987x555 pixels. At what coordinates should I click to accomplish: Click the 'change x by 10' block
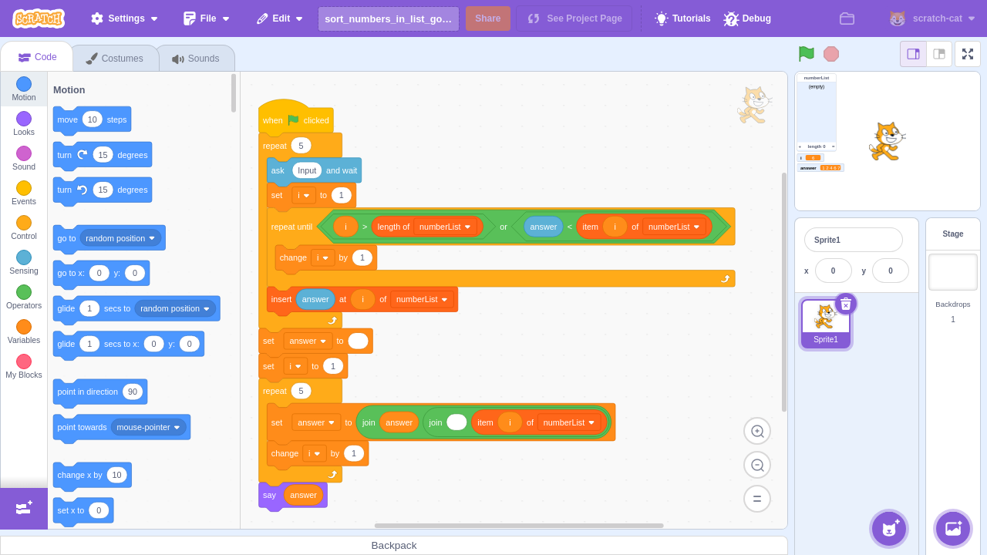pyautogui.click(x=93, y=475)
